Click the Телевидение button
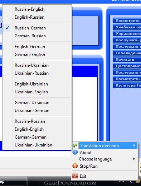Viewport: 141px width, 186px height. click(x=127, y=53)
